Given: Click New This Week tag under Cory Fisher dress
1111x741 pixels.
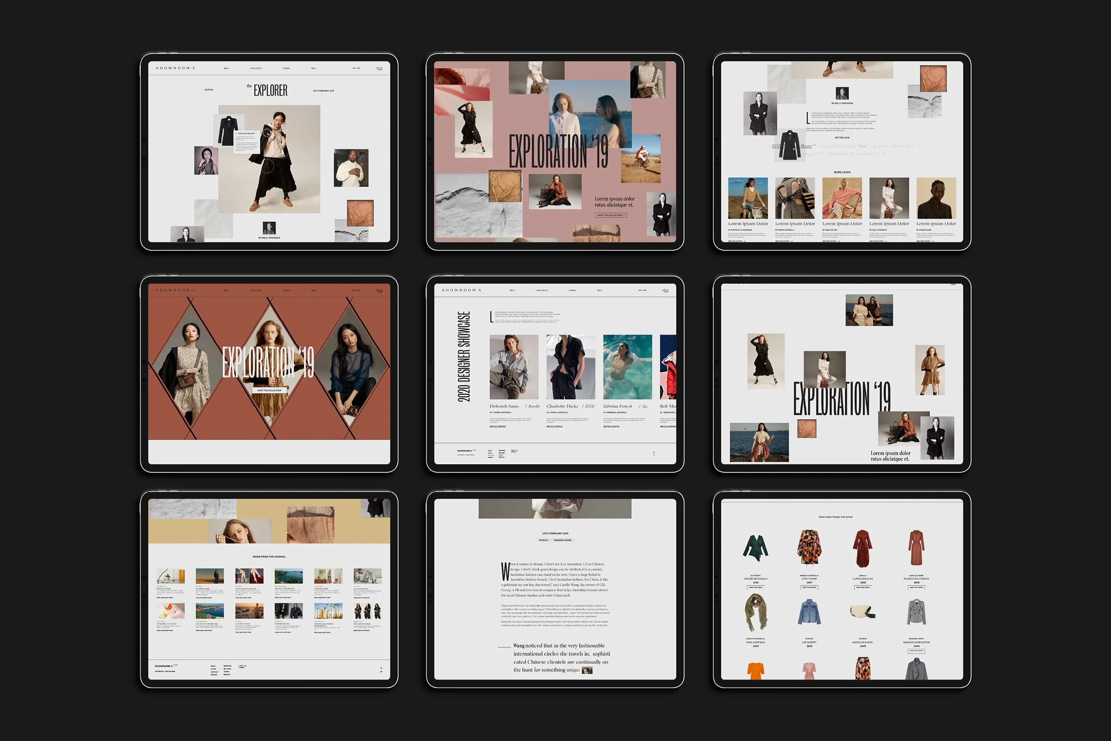Looking at the screenshot, I should point(809,587).
